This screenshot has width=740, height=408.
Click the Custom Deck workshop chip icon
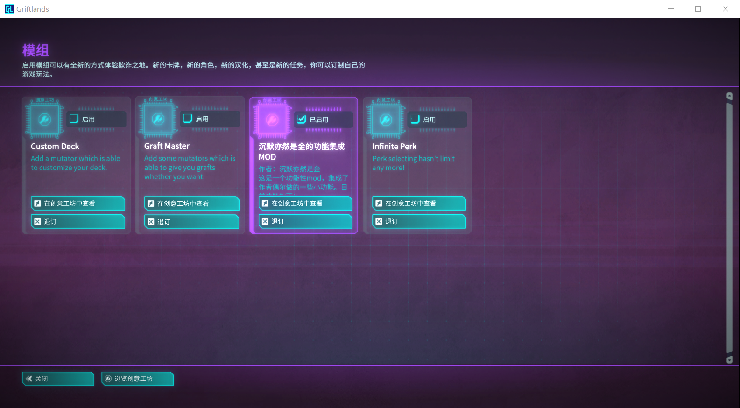tap(44, 120)
